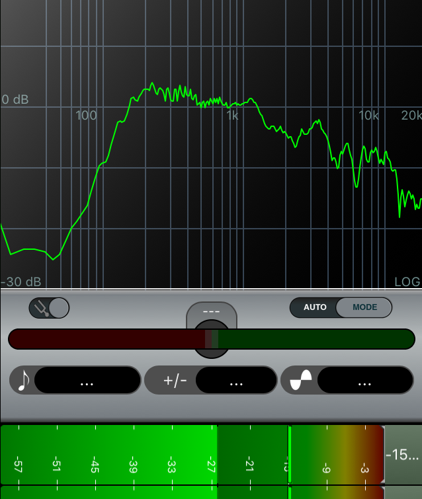This screenshot has width=422, height=499.
Task: Click the LOG frequency scale label
Action: click(x=407, y=282)
